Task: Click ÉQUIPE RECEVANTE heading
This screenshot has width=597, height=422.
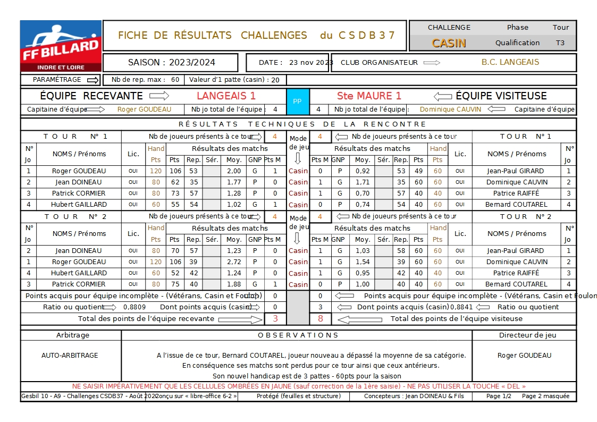Action: (x=91, y=96)
